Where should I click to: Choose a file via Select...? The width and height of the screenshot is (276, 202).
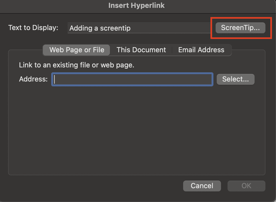pyautogui.click(x=235, y=79)
